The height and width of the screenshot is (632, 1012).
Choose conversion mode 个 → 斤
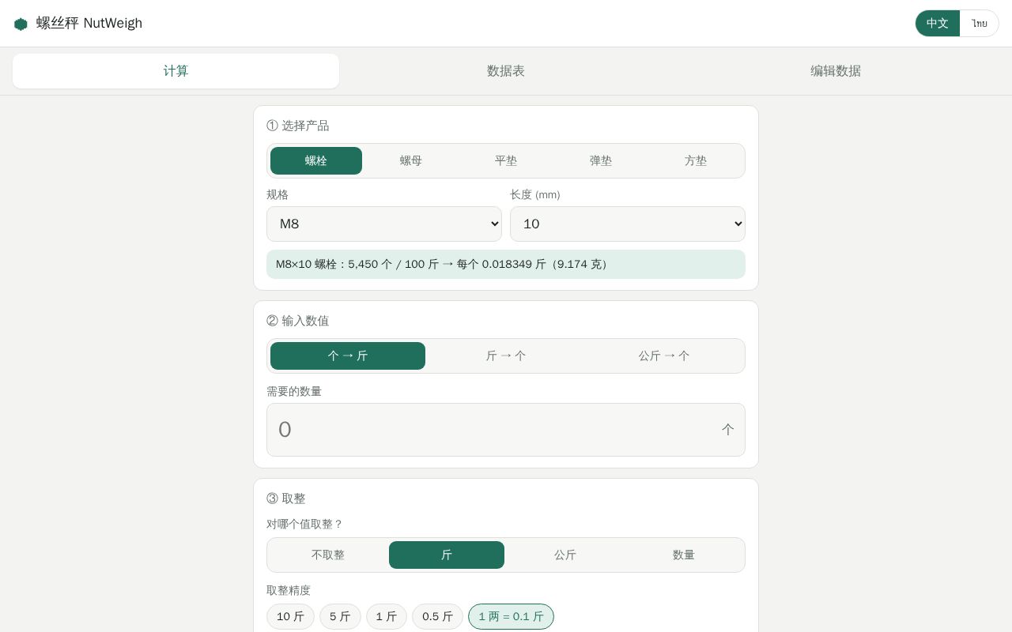[348, 355]
